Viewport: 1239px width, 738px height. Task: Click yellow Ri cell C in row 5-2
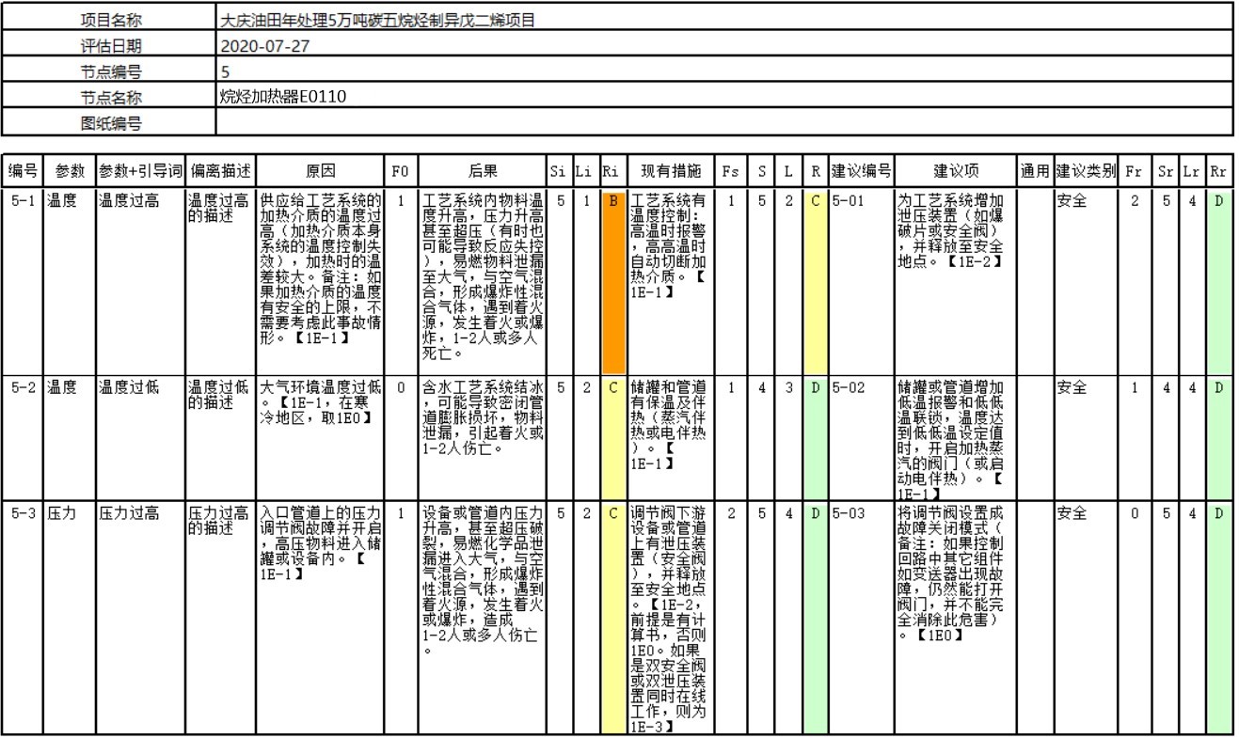click(x=612, y=439)
